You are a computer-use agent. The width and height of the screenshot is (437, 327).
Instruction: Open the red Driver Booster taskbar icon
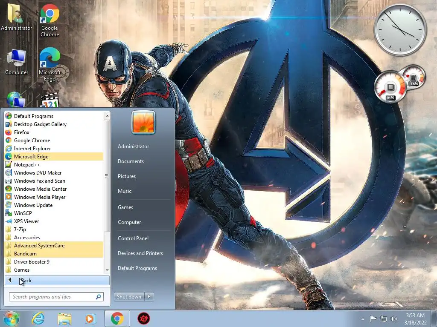[144, 318]
